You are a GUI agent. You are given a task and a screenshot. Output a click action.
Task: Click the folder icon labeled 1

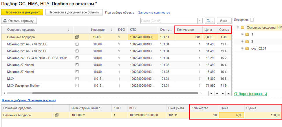(x=247, y=34)
